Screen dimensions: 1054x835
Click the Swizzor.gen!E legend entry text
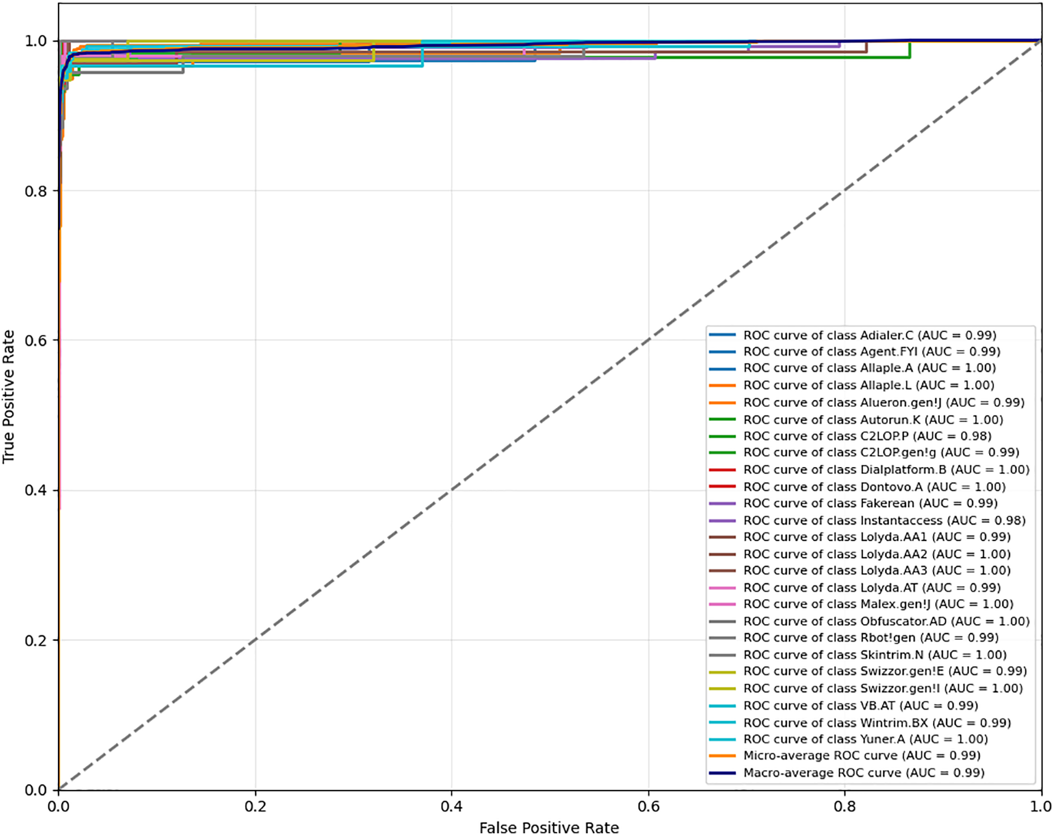tap(885, 671)
